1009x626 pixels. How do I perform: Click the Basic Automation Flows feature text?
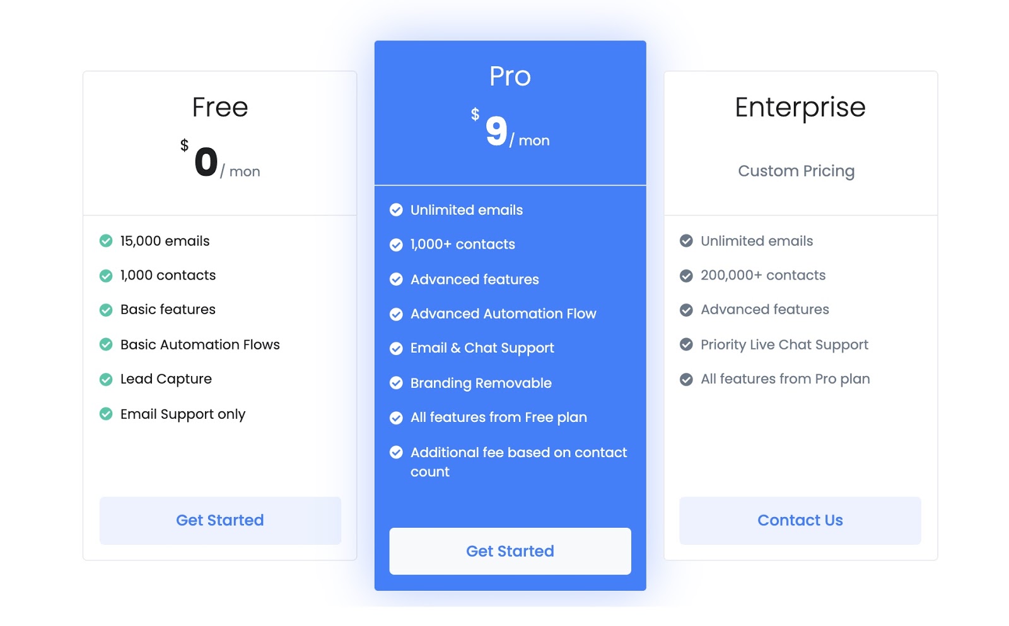200,344
